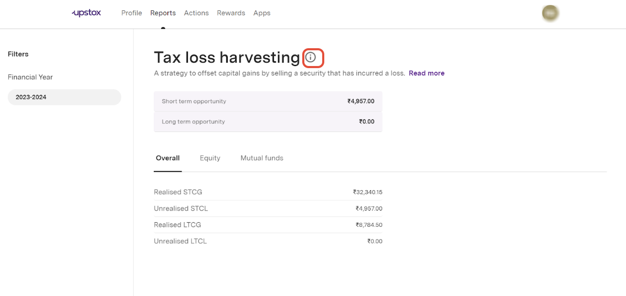Navigate to the Rewards section
626x296 pixels.
pyautogui.click(x=231, y=13)
